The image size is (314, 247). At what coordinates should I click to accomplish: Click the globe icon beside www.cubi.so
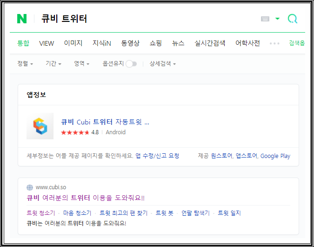pos(30,187)
